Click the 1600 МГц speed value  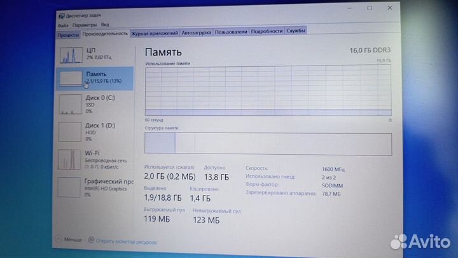pyautogui.click(x=333, y=169)
